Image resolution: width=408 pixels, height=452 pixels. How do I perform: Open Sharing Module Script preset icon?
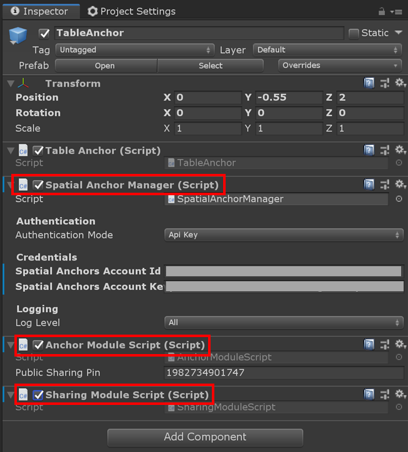click(x=385, y=394)
